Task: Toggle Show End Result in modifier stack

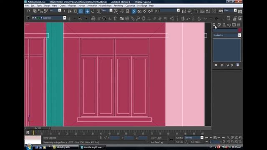Action: tap(222, 65)
